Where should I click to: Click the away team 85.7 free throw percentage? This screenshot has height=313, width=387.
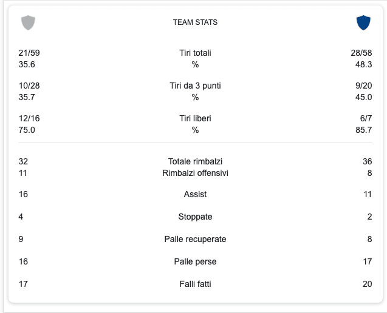(x=363, y=130)
